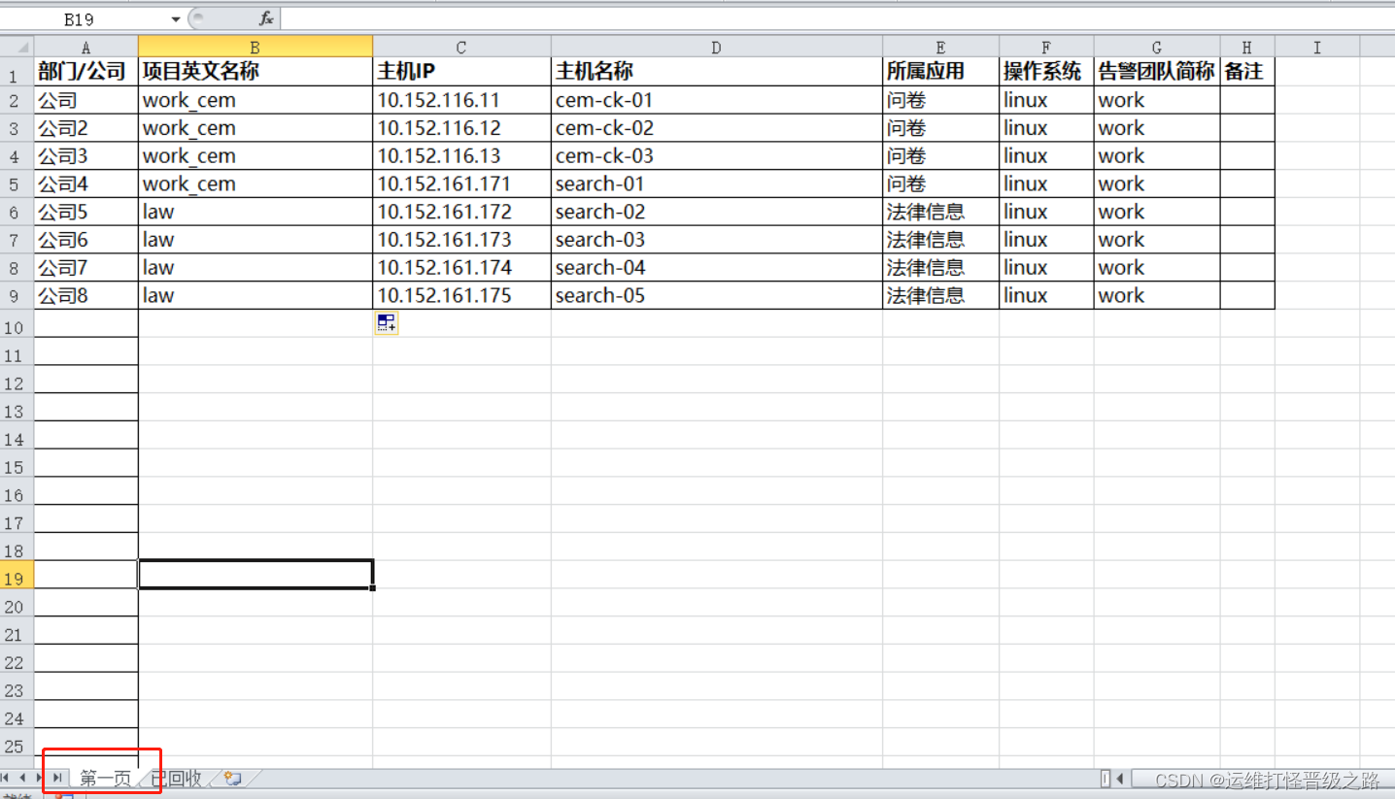Click inside the formula bar input
This screenshot has width=1395, height=799.
[835, 18]
